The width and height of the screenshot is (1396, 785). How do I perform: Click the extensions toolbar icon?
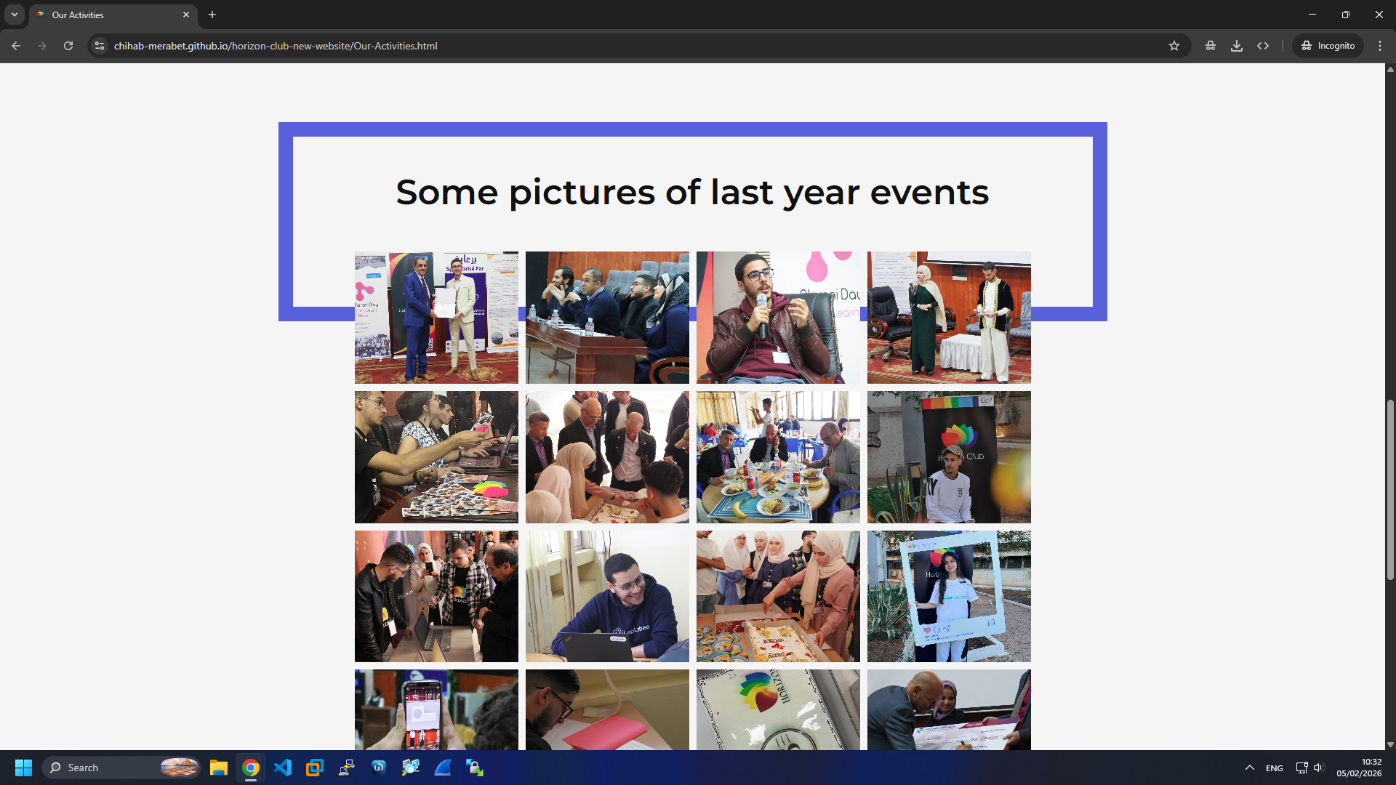1210,46
